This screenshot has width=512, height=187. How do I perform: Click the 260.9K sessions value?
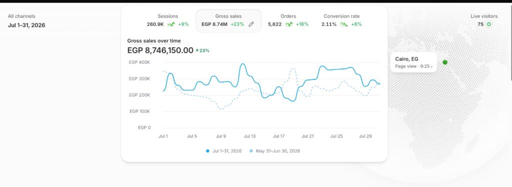point(156,24)
